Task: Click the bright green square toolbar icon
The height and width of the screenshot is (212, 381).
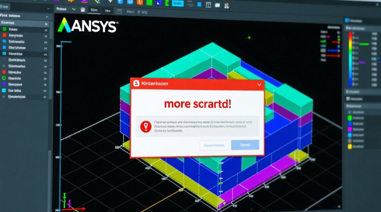Action: [x=149, y=3]
